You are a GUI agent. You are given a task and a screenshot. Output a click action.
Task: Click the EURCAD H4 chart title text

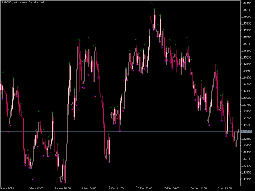pyautogui.click(x=23, y=3)
